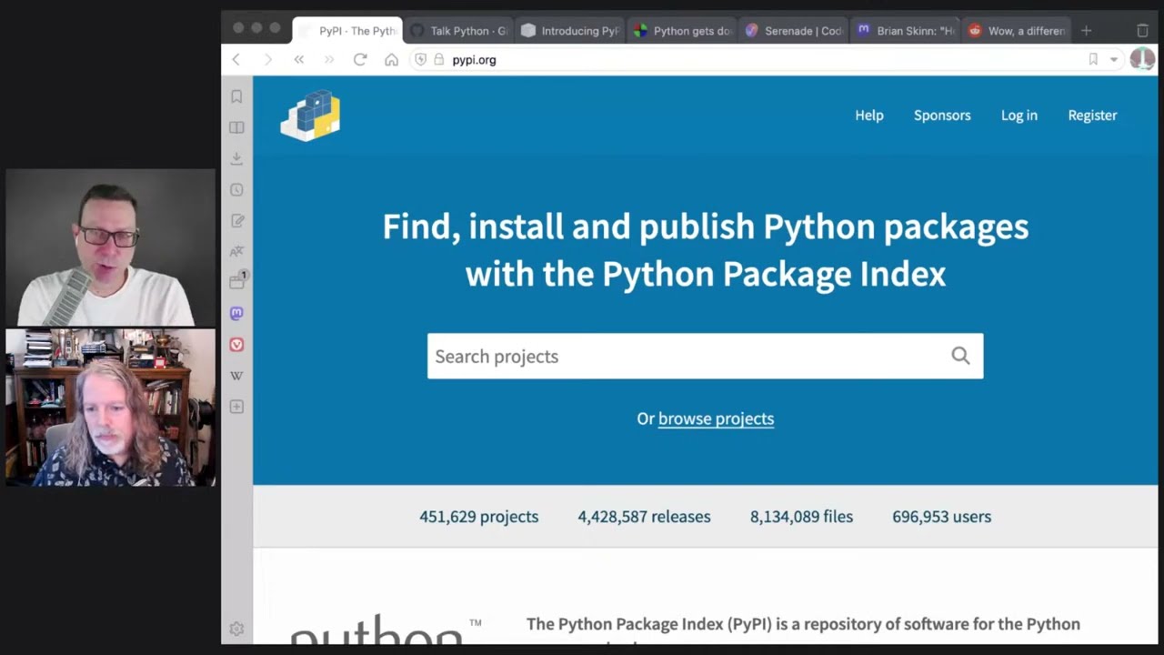Open the closed tabs trash icon
This screenshot has height=655, width=1164.
(1142, 30)
